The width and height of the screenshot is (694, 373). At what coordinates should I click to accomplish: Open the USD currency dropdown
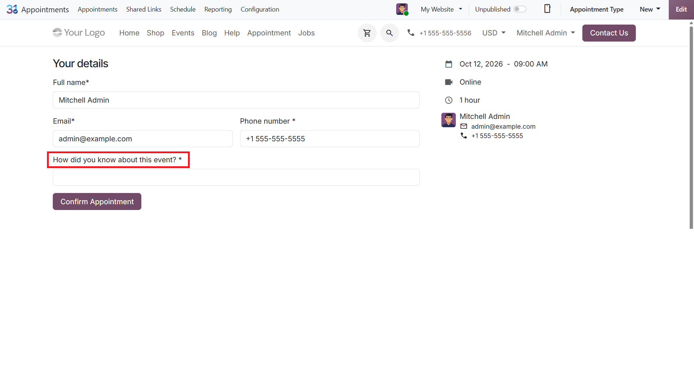click(x=494, y=33)
